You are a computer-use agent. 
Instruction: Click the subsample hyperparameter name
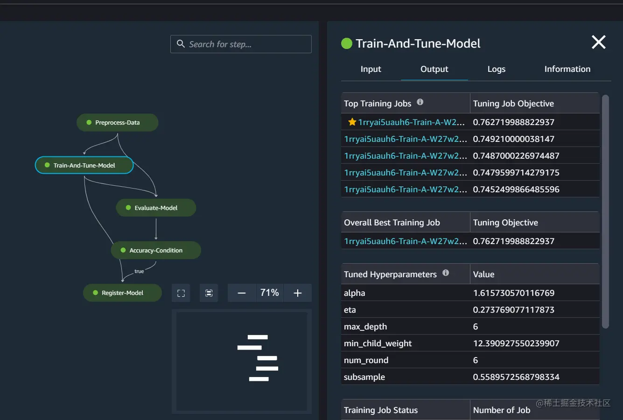(364, 377)
